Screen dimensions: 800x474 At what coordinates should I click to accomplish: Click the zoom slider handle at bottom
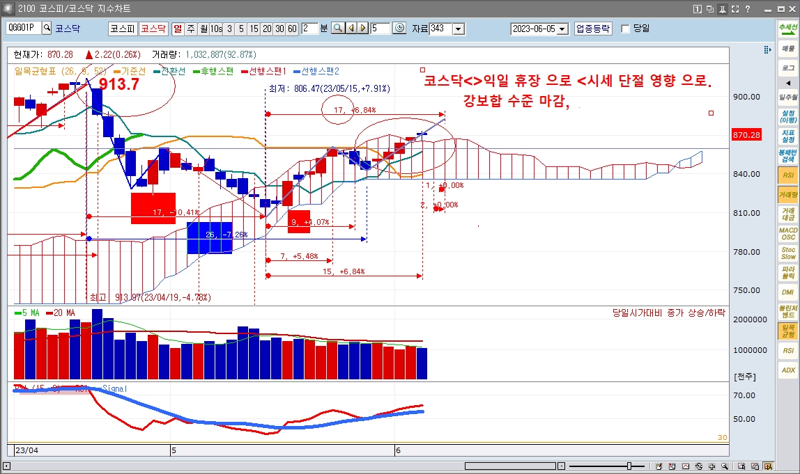tap(629, 466)
